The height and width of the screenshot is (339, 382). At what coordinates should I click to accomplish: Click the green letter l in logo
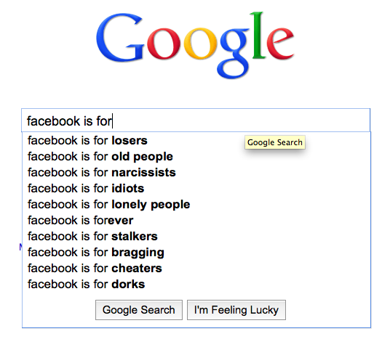coord(258,36)
